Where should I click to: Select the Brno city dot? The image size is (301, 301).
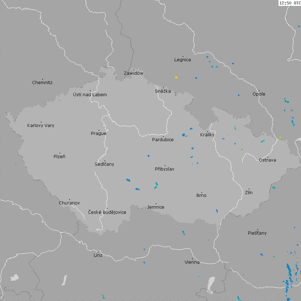tap(202, 192)
